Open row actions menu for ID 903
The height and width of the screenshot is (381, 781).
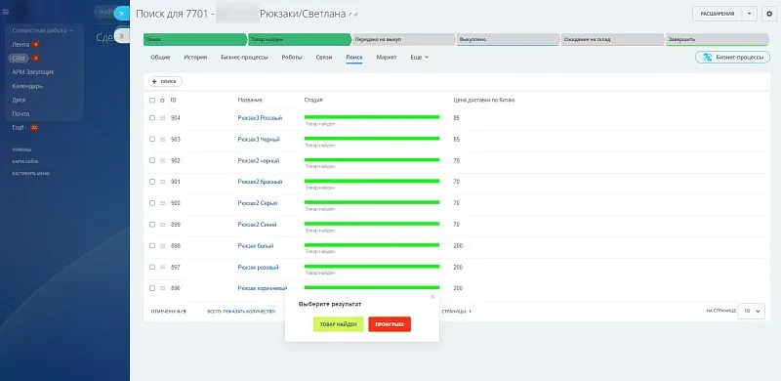[162, 140]
